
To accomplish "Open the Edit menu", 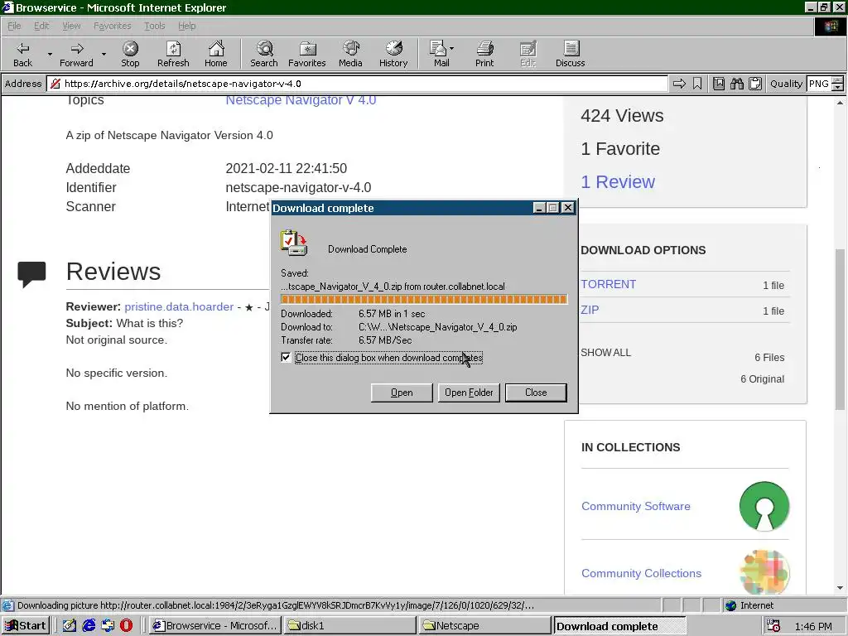I will (41, 26).
